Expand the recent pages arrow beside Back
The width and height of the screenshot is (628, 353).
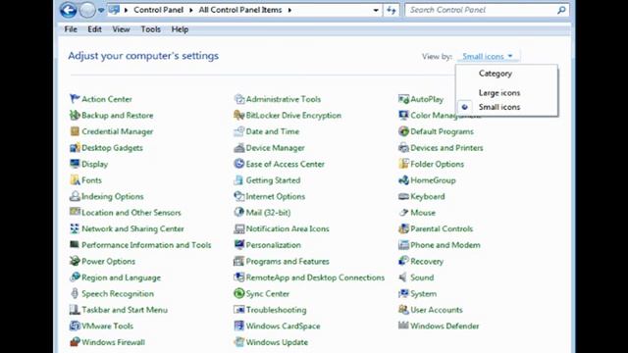(101, 10)
